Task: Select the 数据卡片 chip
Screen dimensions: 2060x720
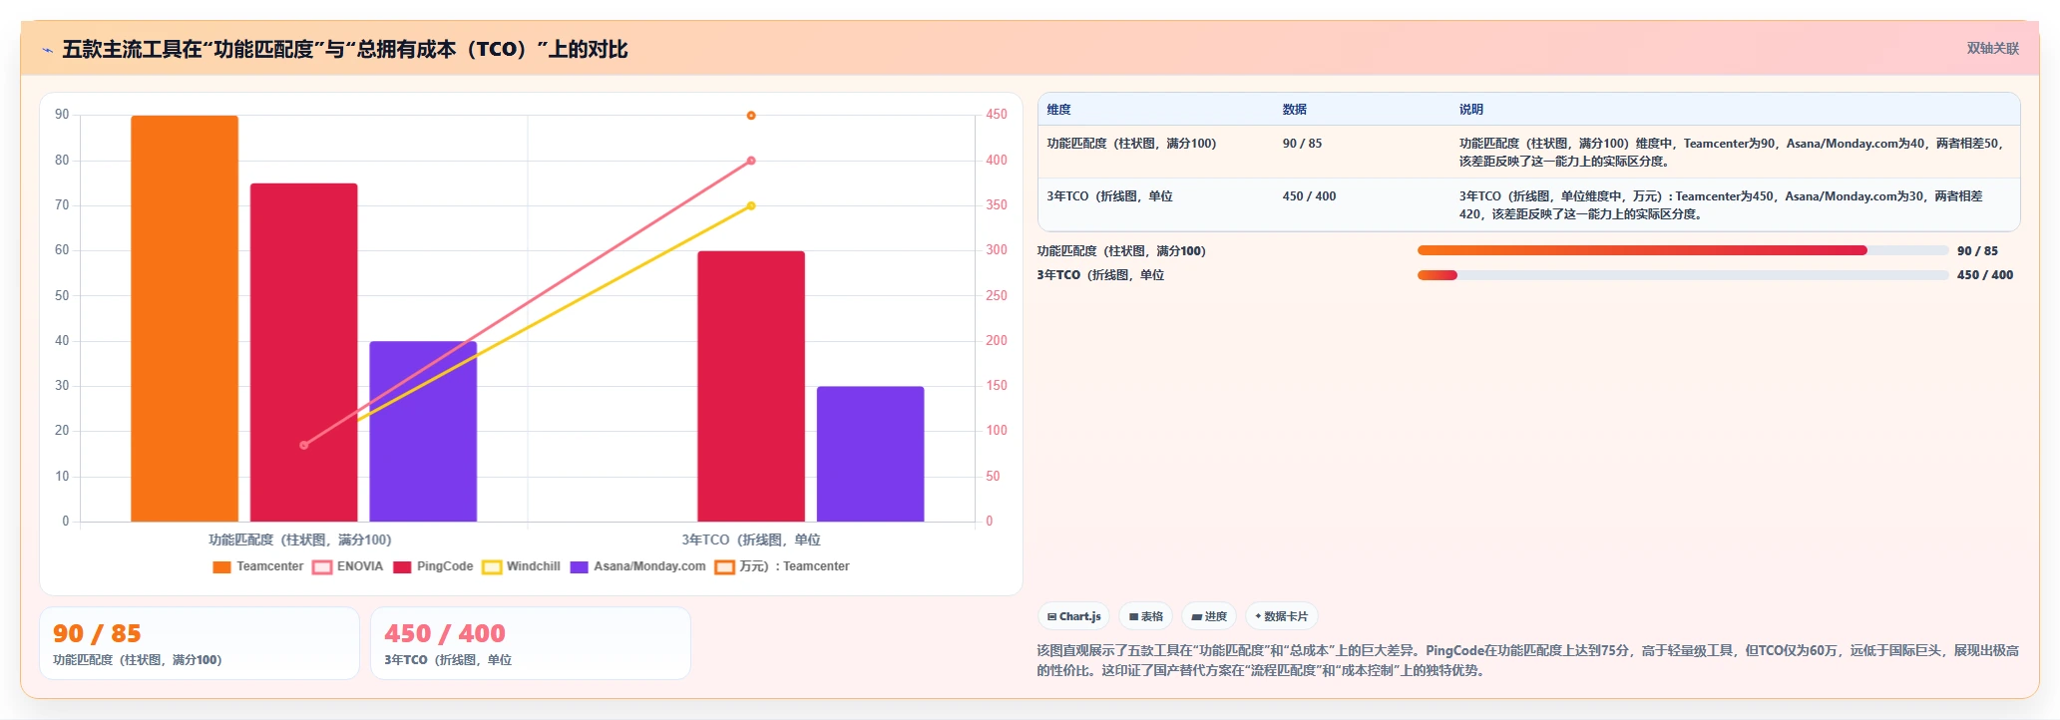Action: 1282,616
